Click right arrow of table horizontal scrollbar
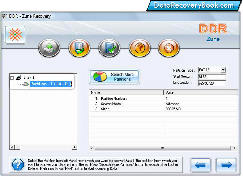Image resolution: width=243 pixels, height=176 pixels. [235, 148]
